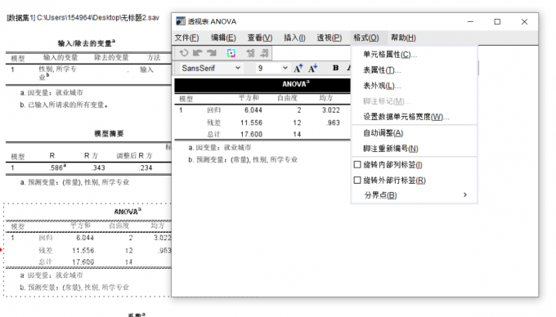This screenshot has height=317, width=556.
Task: Click footnote b. 预测变量 in pivot window
Action: point(243,160)
